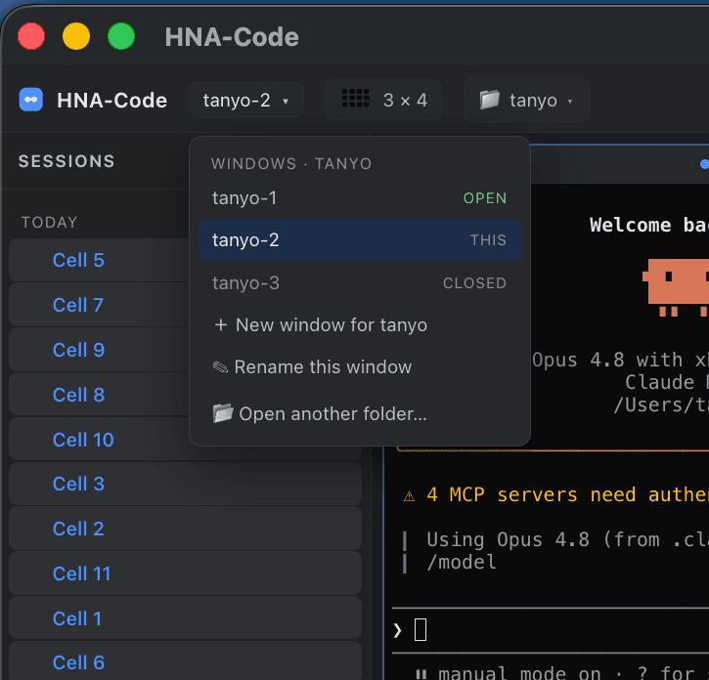This screenshot has height=680, width=709.
Task: Click the manual mode on status text
Action: click(x=520, y=673)
